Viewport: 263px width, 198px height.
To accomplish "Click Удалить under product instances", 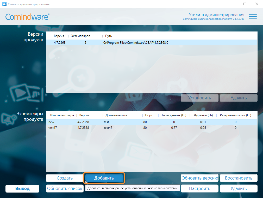I will (239, 188).
